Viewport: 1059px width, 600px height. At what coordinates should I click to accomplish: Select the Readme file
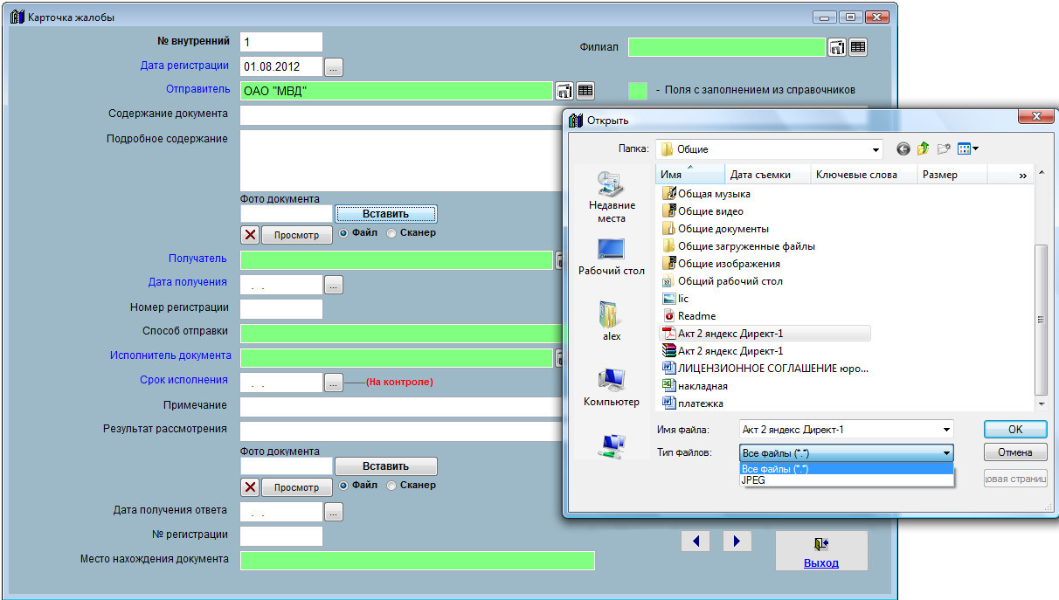(x=689, y=316)
